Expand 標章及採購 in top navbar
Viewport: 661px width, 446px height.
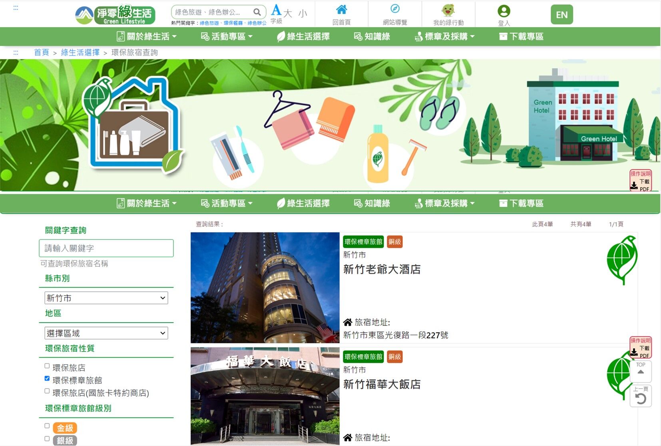click(x=444, y=36)
